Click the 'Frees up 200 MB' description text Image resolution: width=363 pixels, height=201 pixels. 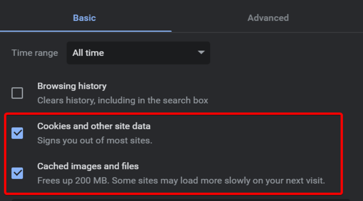pyautogui.click(x=73, y=180)
